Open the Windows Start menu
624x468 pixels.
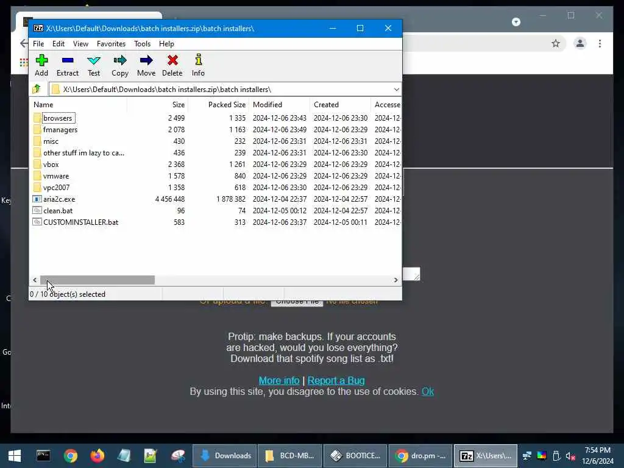[x=15, y=456]
